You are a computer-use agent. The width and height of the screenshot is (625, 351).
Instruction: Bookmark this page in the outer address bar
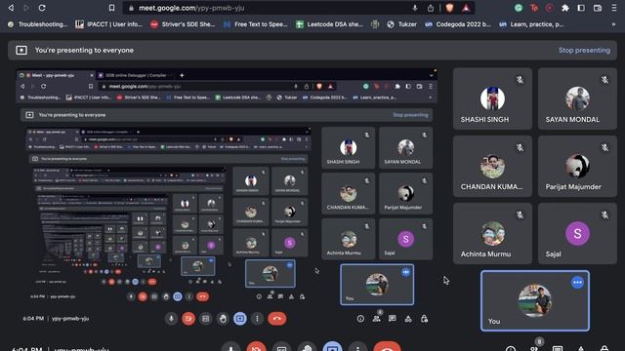click(x=111, y=8)
